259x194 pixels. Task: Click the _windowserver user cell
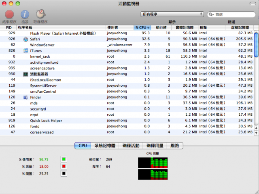click(x=120, y=45)
